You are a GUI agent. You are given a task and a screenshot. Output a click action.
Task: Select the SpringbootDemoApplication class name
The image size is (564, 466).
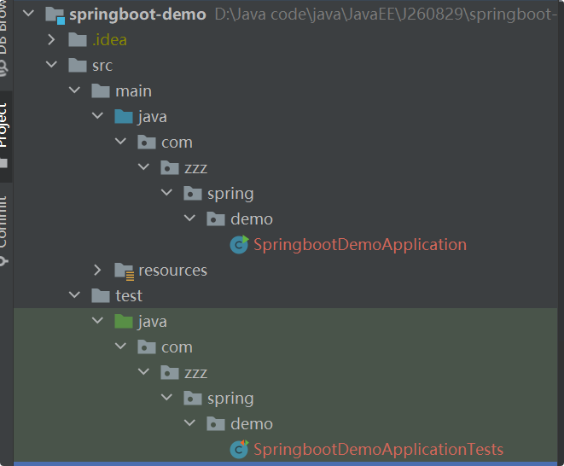coord(360,245)
